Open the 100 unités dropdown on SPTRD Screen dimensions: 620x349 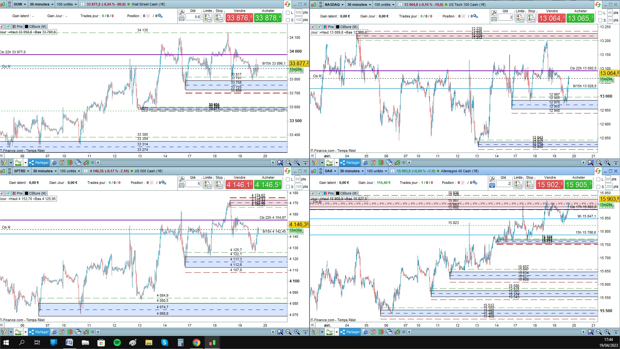[x=70, y=171]
